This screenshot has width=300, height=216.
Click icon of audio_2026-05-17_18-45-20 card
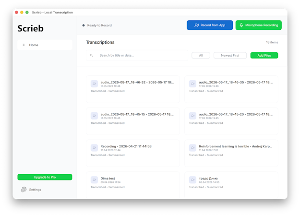pyautogui.click(x=192, y=116)
